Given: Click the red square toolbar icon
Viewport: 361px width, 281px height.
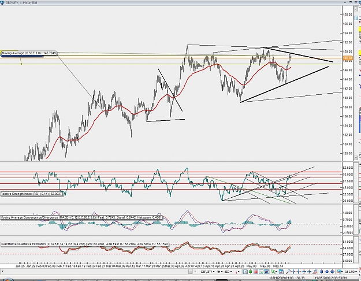Looking at the screenshot, I should tap(256, 272).
